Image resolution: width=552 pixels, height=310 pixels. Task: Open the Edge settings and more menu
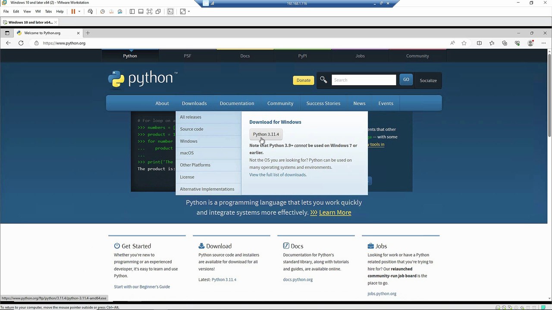click(x=543, y=43)
